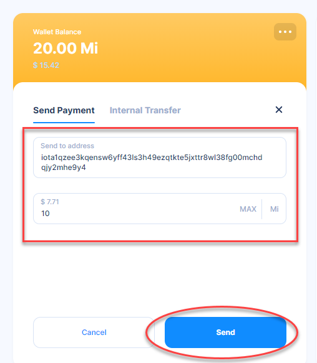Close the Send Payment panel with X
The height and width of the screenshot is (363, 317).
click(279, 110)
